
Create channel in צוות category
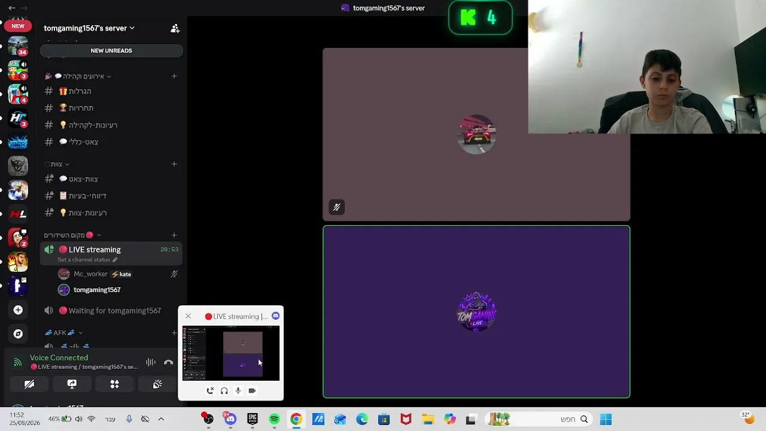coord(174,164)
